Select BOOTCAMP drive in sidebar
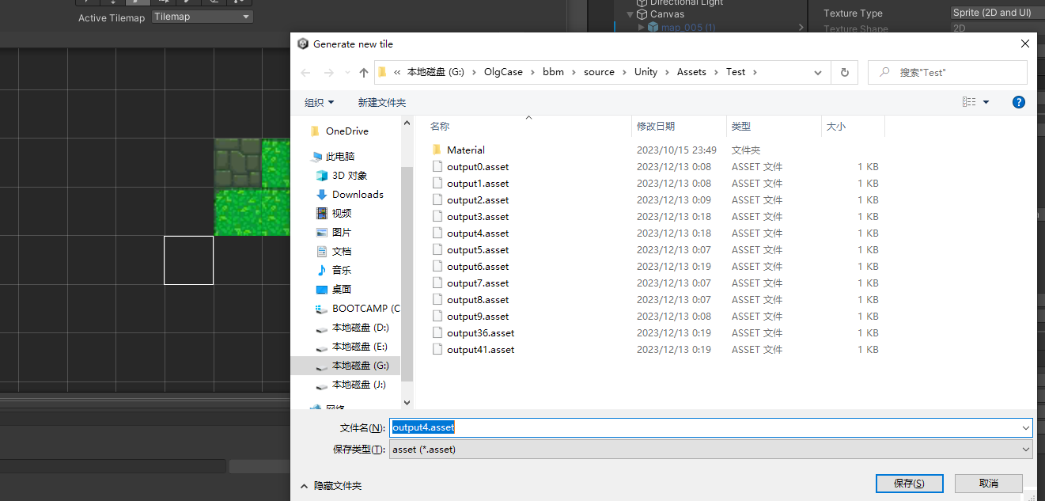This screenshot has height=501, width=1045. pos(365,308)
